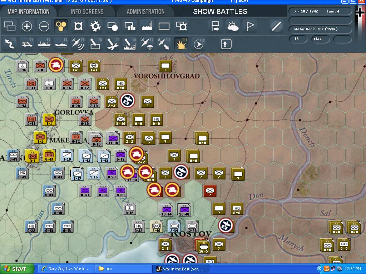Click the tank battle marker near Torets
This screenshot has width=366, height=274.
(x=56, y=65)
